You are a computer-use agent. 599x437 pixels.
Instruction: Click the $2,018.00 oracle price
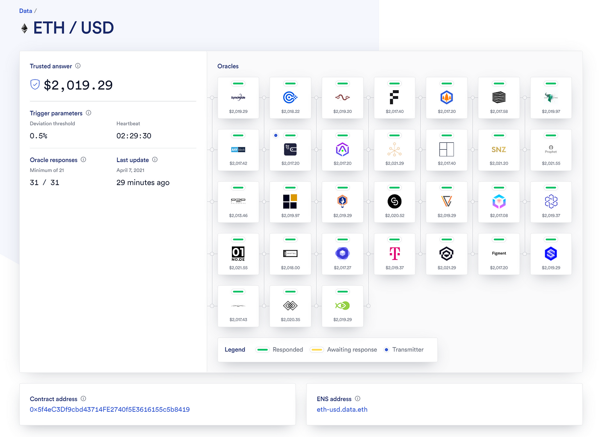click(291, 268)
